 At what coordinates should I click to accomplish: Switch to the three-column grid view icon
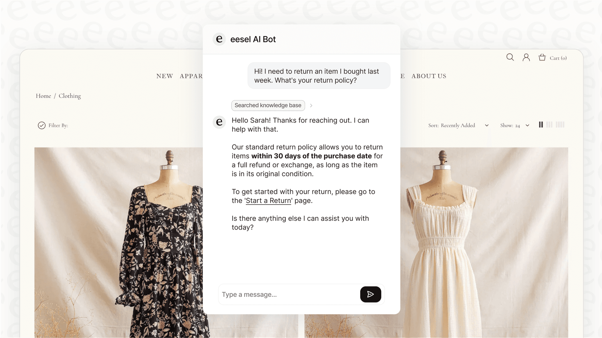point(551,124)
